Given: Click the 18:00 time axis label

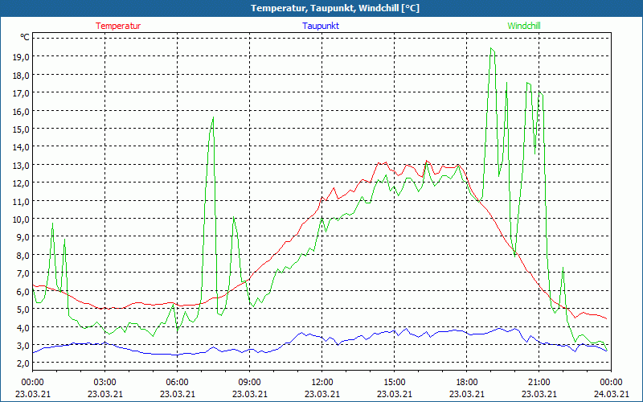Looking at the screenshot, I should click(x=466, y=381).
